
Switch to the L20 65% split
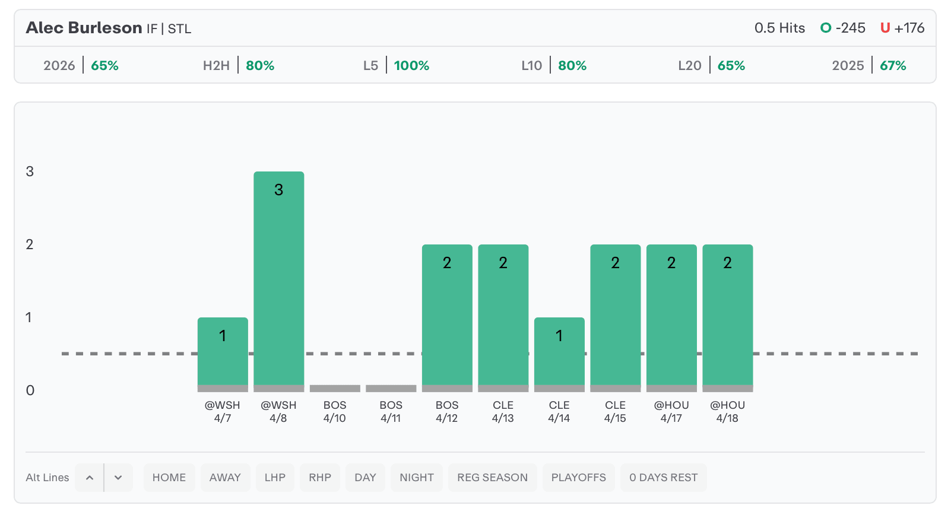point(711,65)
